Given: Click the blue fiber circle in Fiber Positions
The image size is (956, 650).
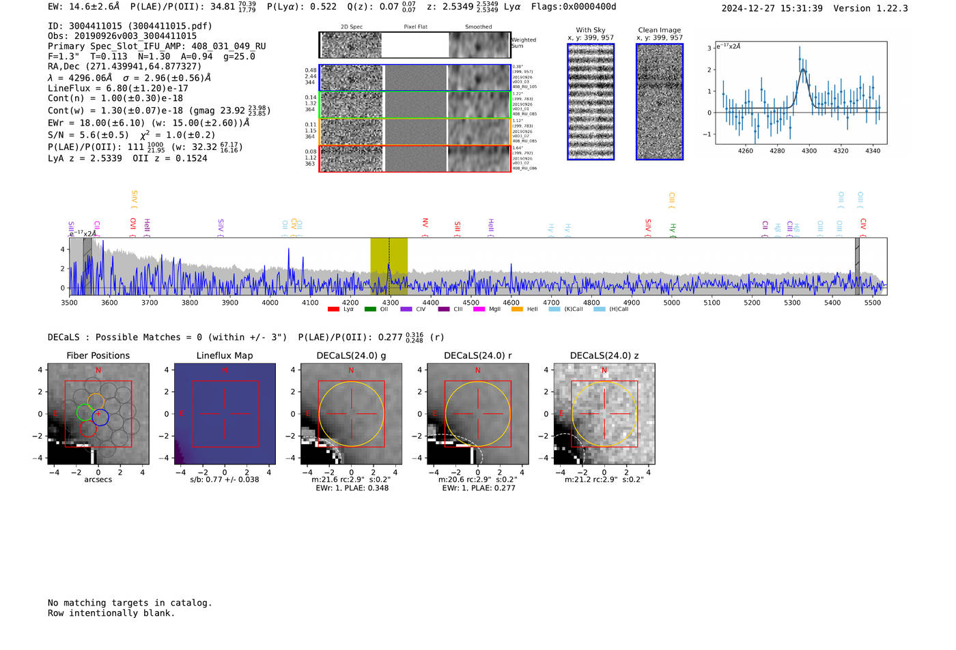Looking at the screenshot, I should click(100, 417).
